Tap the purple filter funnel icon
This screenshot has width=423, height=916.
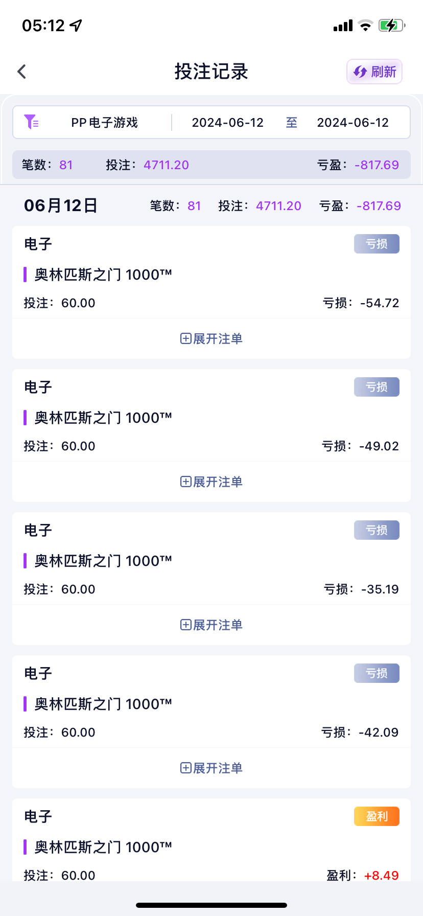coord(31,122)
